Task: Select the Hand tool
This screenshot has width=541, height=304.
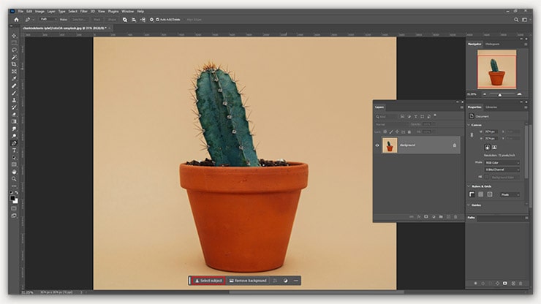Action: 14,172
